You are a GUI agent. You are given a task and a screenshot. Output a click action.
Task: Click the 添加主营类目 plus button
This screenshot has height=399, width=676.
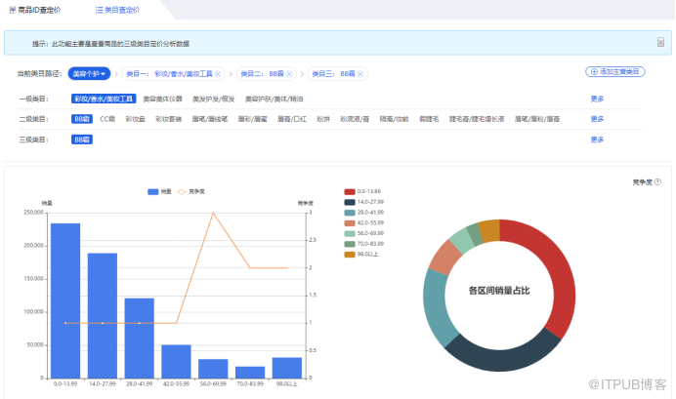[614, 72]
